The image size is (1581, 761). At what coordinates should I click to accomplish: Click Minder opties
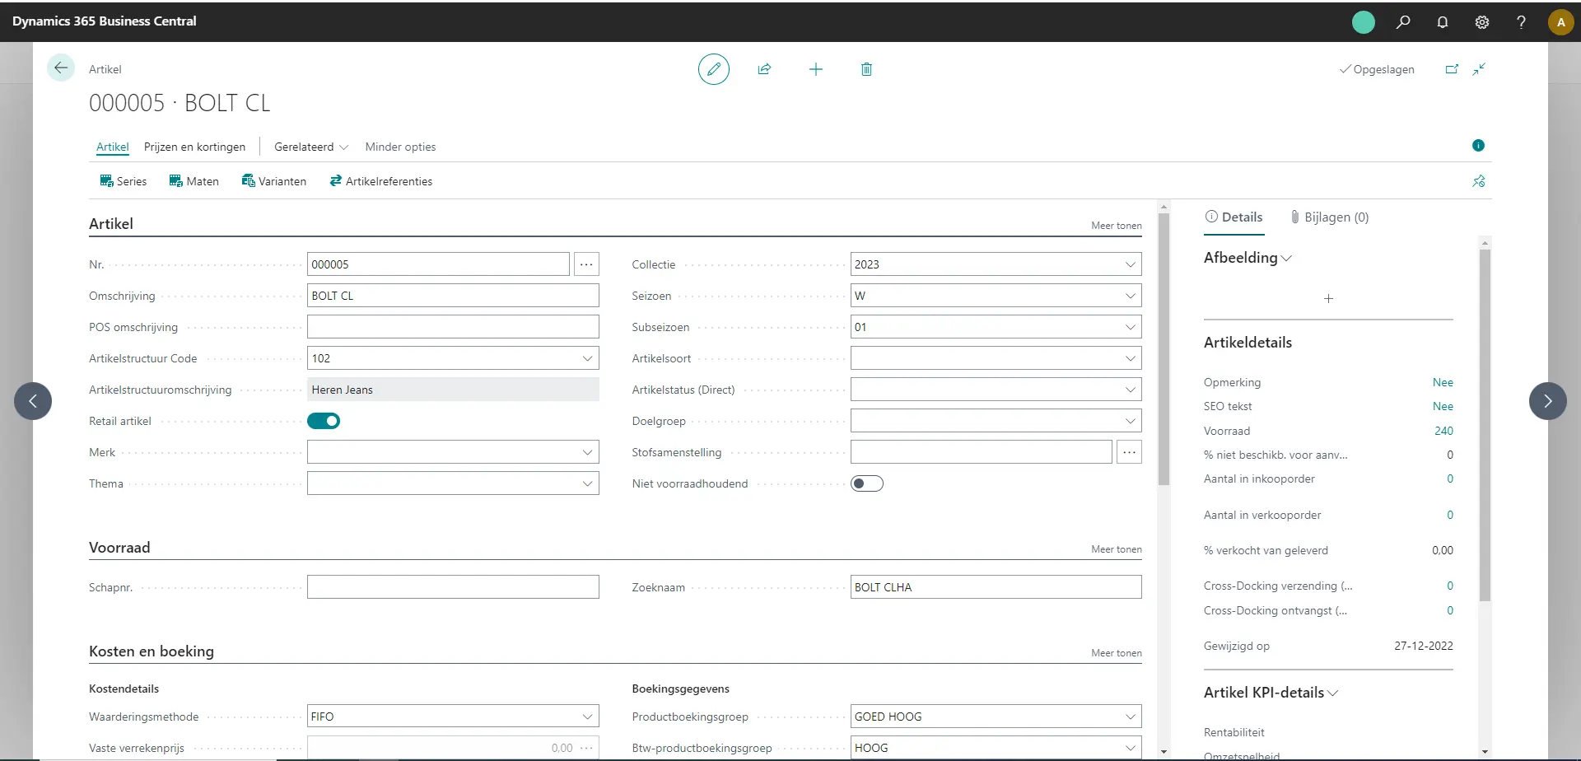point(400,147)
